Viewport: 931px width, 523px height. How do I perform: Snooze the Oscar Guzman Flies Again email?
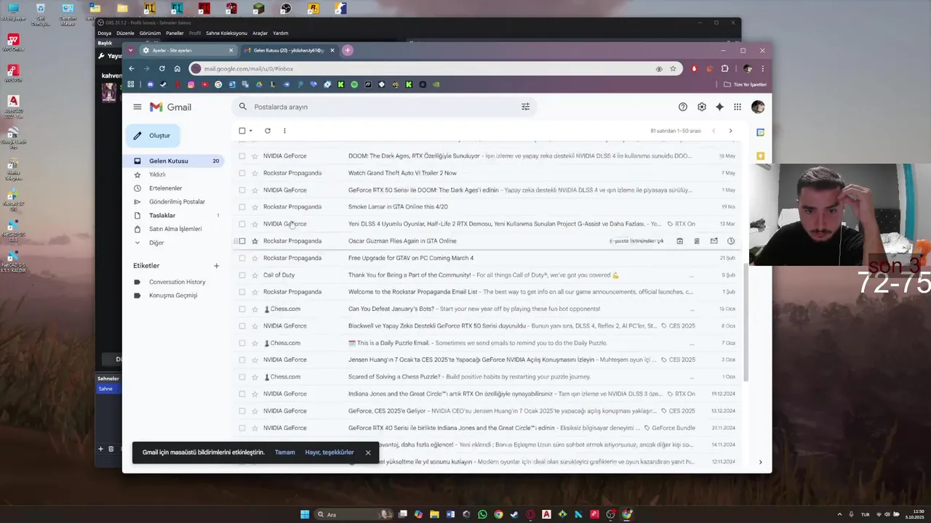click(731, 241)
